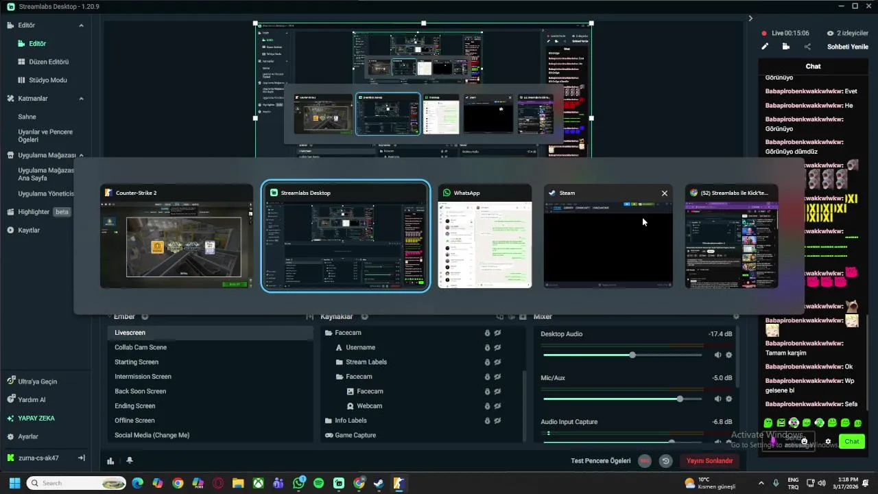Switch to WhatsApp window thumbnail
Viewport: 878px width, 494px height.
tap(485, 237)
